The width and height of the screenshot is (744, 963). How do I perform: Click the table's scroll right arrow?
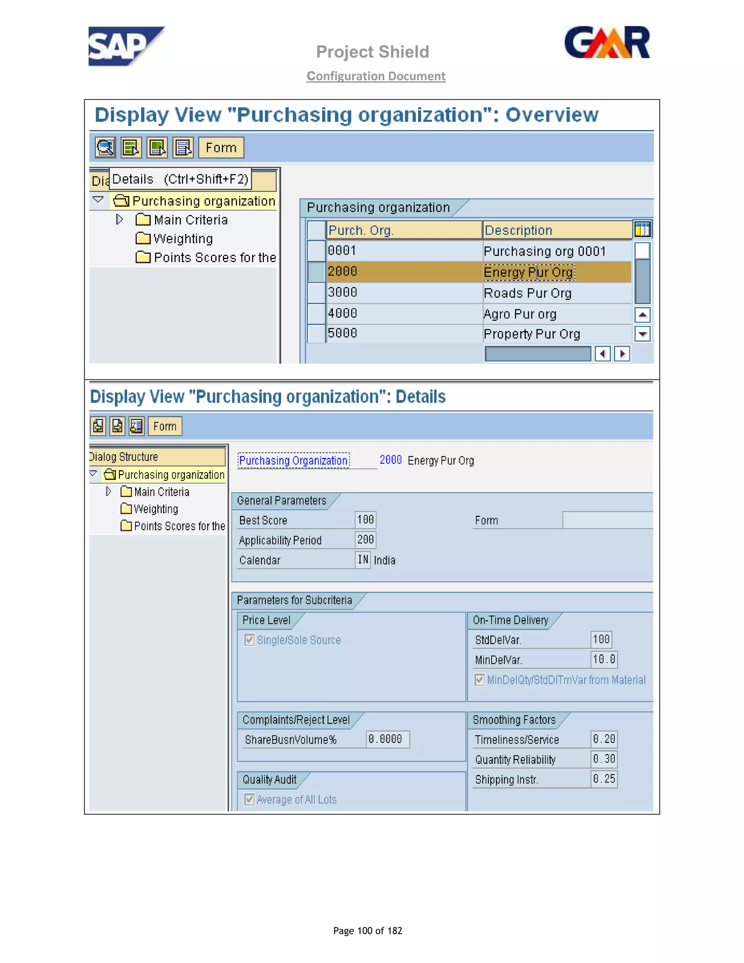(x=622, y=354)
